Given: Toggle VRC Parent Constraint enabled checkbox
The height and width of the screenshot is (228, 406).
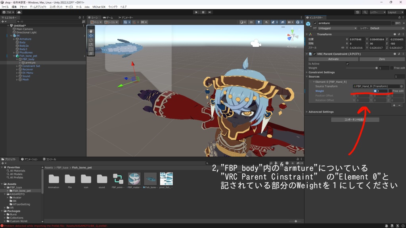Looking at the screenshot, I should (x=314, y=54).
